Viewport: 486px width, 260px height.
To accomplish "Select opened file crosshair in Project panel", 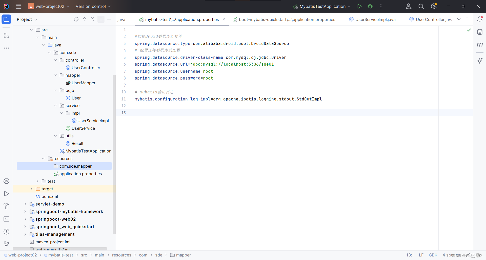I will coord(76,19).
